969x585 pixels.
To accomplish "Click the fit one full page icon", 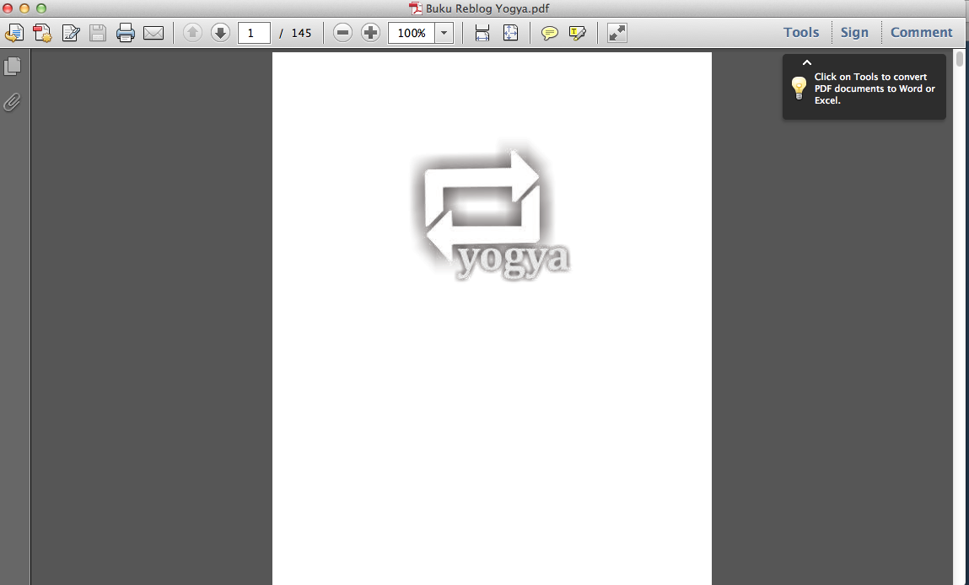I will pyautogui.click(x=510, y=33).
